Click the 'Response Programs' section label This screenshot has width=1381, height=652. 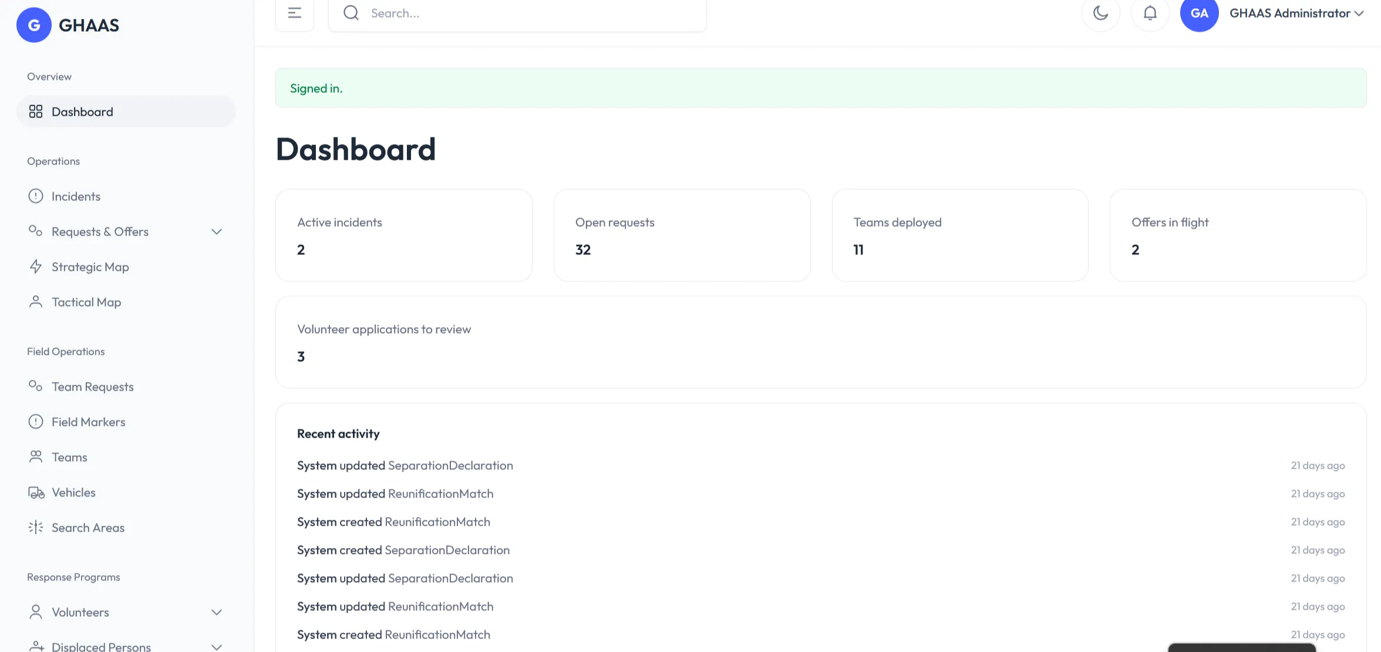(x=73, y=577)
